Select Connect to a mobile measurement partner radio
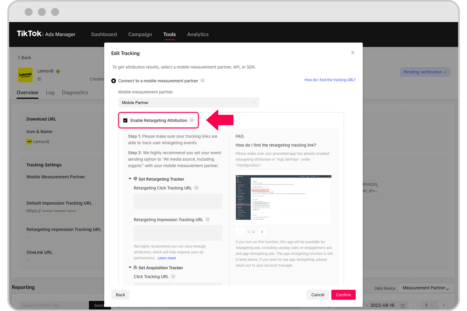Image resolution: width=467 pixels, height=311 pixels. (x=113, y=81)
